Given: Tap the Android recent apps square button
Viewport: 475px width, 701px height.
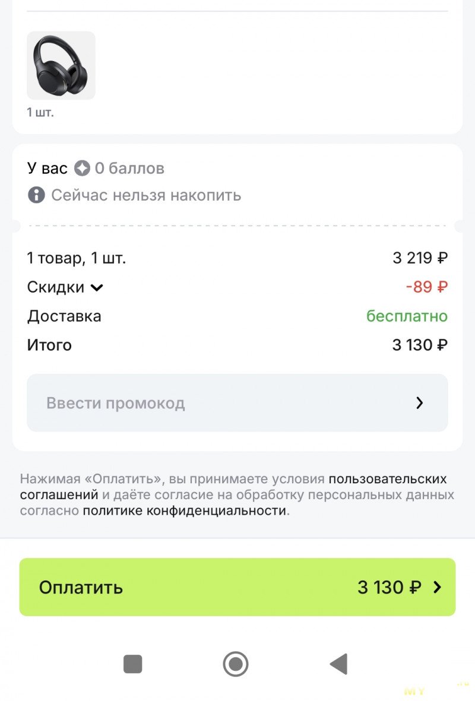Looking at the screenshot, I should pos(133,664).
